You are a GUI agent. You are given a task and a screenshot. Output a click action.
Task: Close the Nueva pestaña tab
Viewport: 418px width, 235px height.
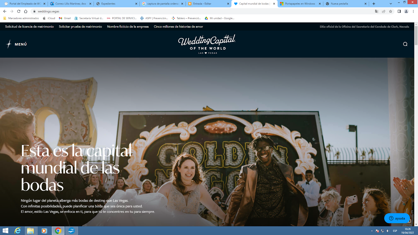click(x=365, y=4)
